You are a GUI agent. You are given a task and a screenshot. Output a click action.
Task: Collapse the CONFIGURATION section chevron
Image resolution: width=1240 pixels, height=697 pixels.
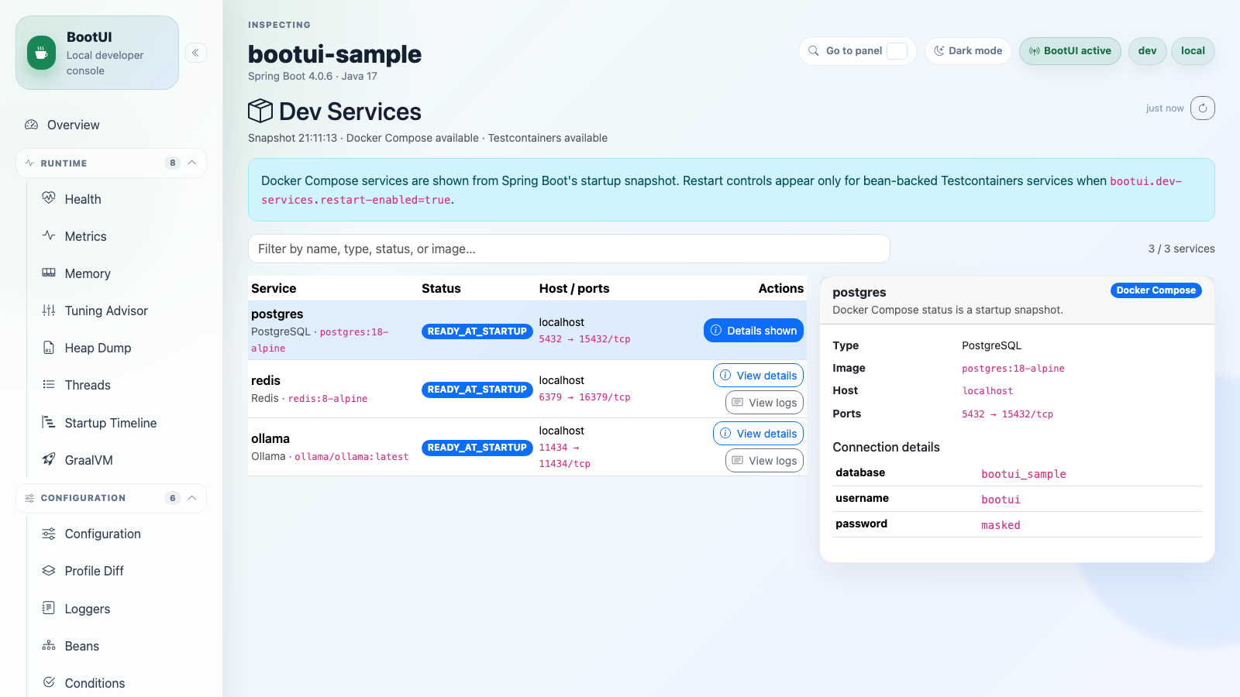(192, 498)
